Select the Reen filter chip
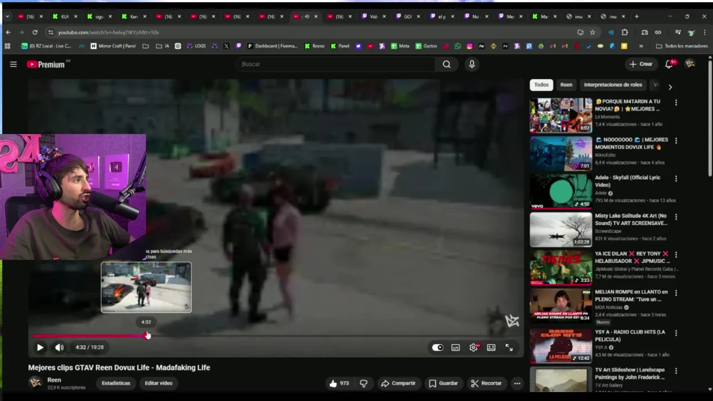 [566, 85]
